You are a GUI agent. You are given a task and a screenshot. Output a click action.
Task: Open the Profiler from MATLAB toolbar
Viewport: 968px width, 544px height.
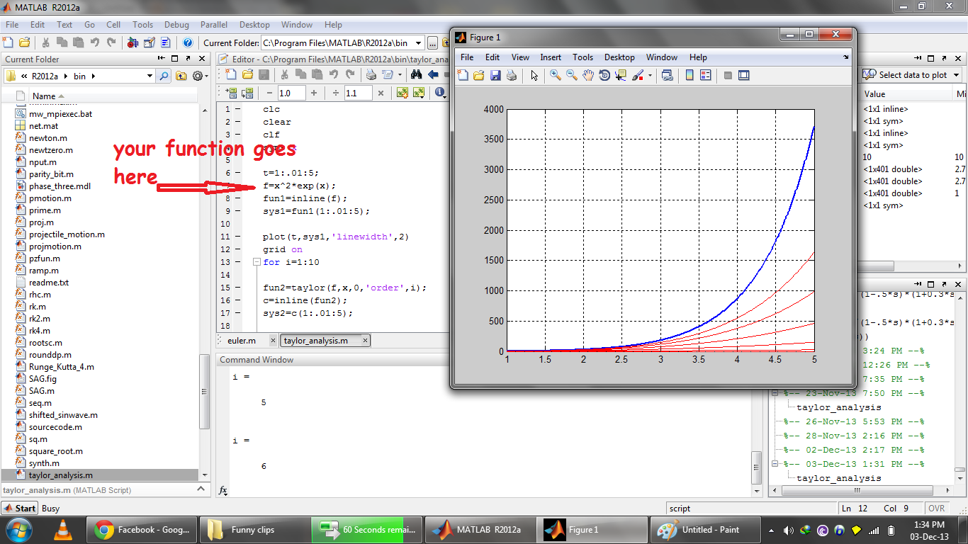point(166,42)
